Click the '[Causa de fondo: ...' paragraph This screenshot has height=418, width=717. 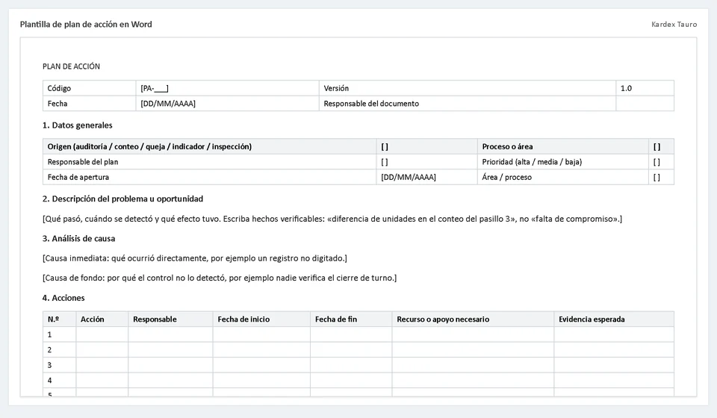(220, 278)
